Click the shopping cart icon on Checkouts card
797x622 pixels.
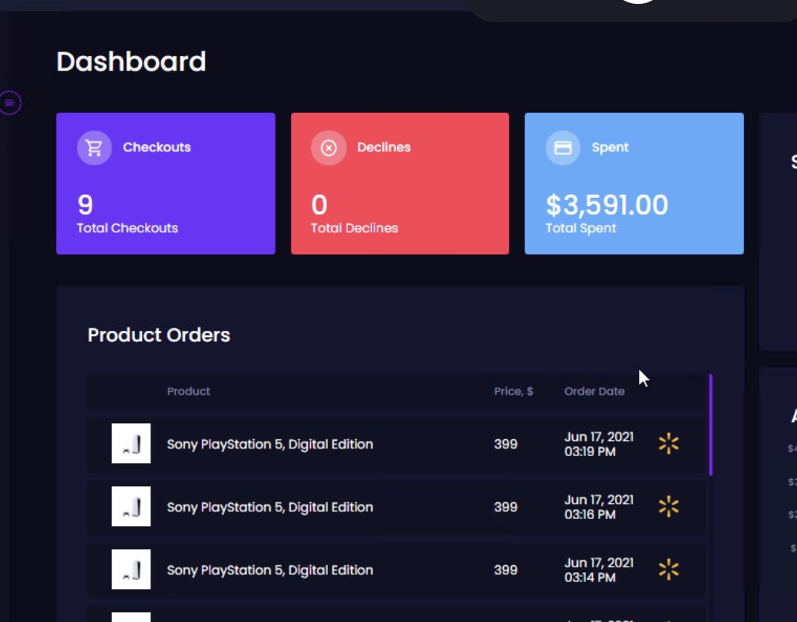tap(94, 148)
